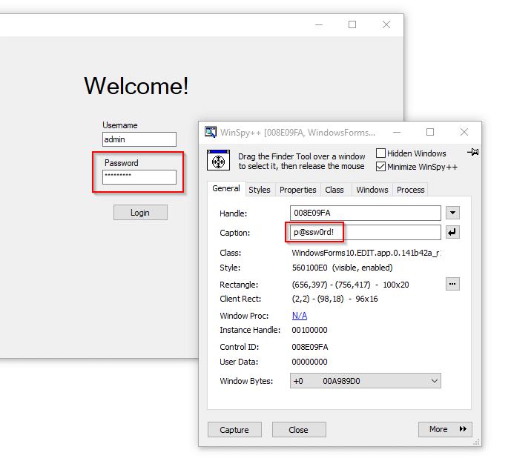Click the Welcome! heading text

coord(136,86)
